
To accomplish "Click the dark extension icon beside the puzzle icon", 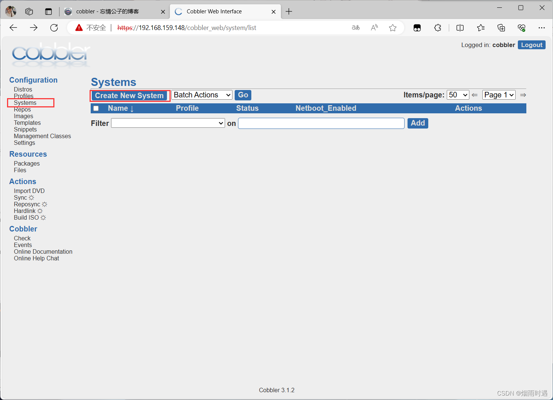I will 417,28.
